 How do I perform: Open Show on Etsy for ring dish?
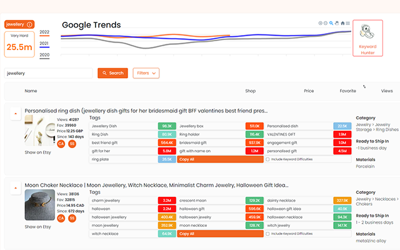click(x=37, y=152)
